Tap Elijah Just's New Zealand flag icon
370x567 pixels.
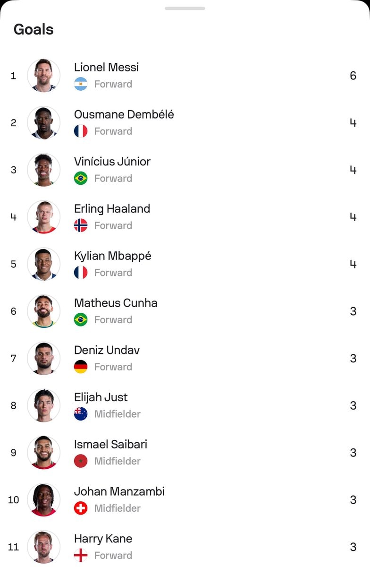81,414
